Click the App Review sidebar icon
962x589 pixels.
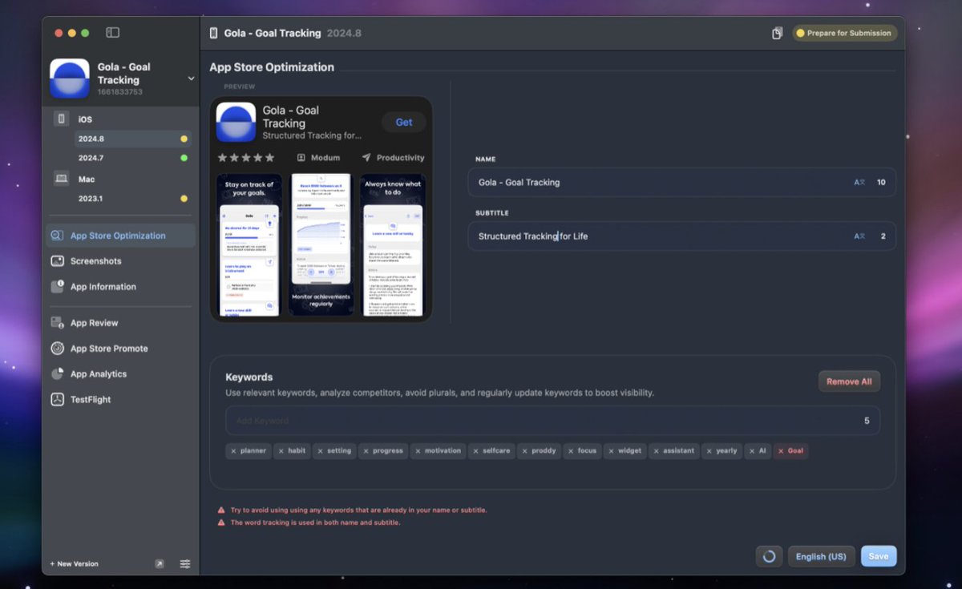pos(57,323)
